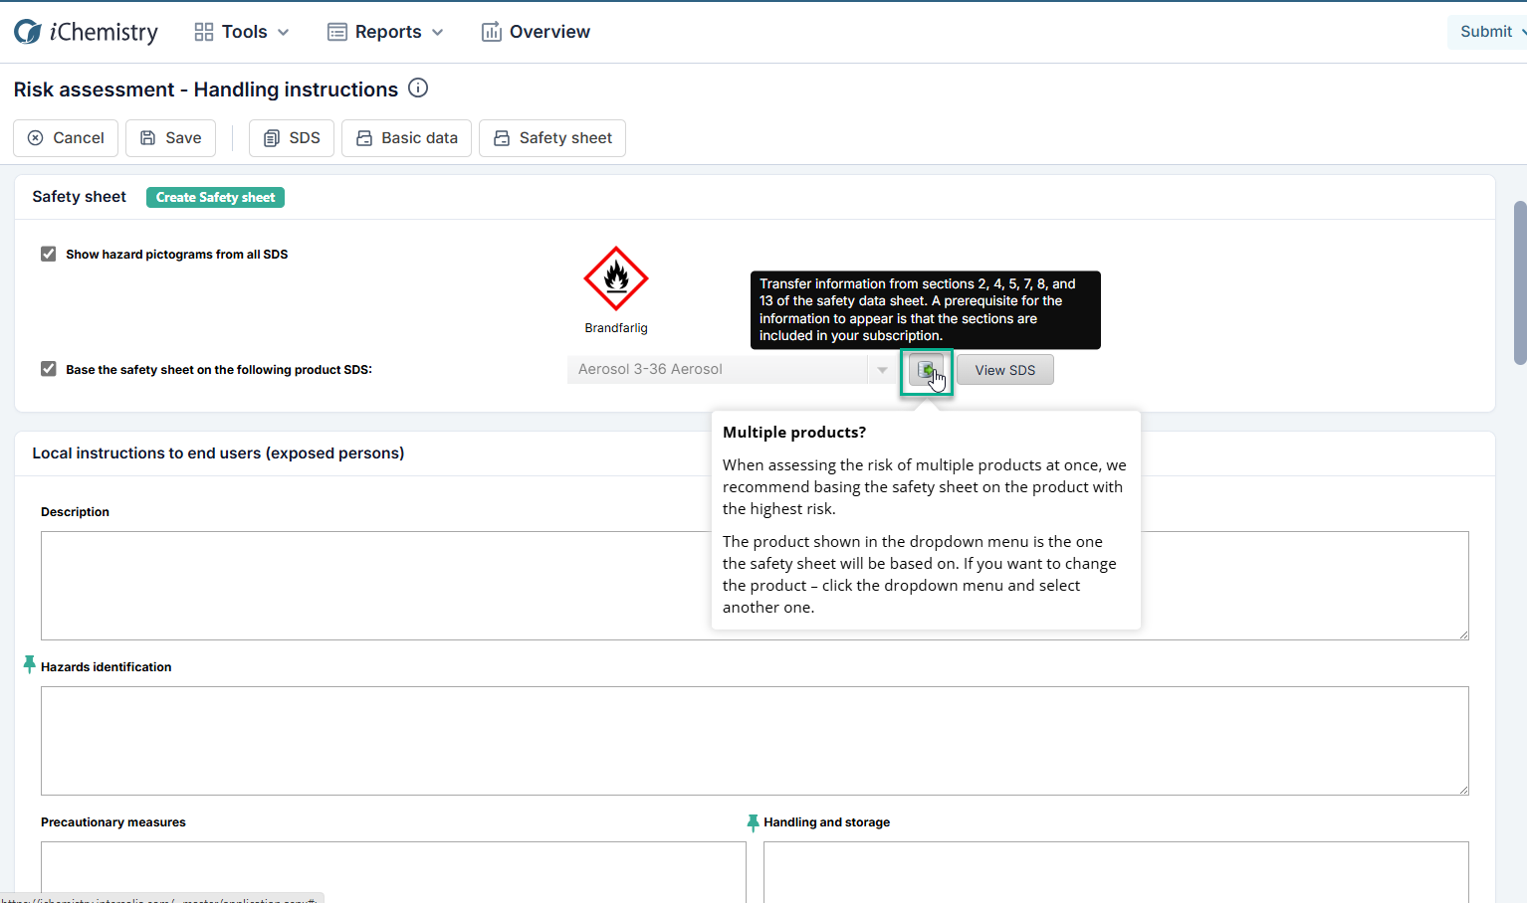Click the iChemistry logo
The width and height of the screenshot is (1527, 903).
[x=86, y=32]
